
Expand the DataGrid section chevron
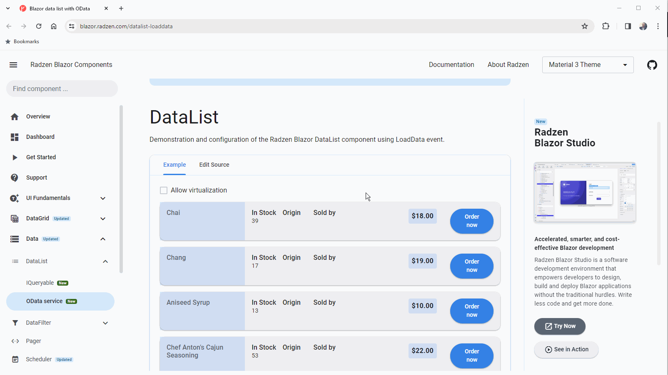[x=103, y=219]
